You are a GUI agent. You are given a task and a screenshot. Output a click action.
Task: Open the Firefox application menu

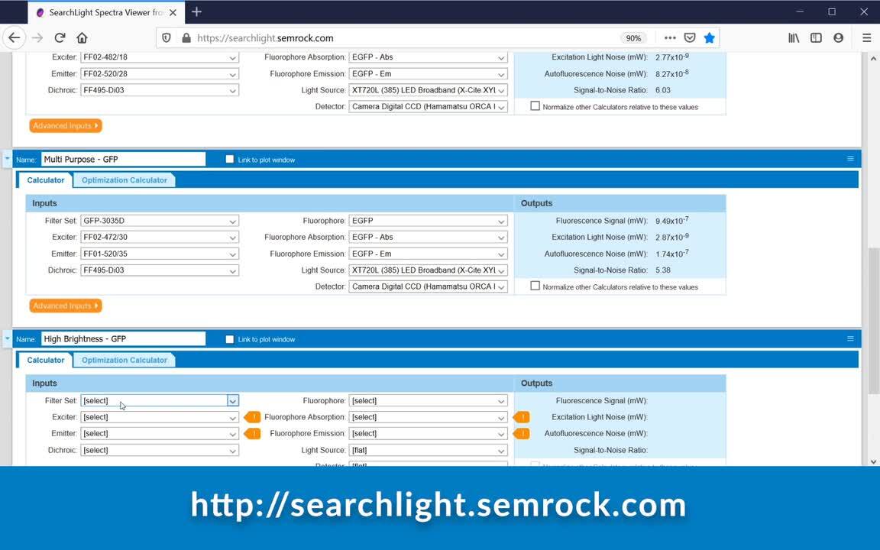[866, 38]
